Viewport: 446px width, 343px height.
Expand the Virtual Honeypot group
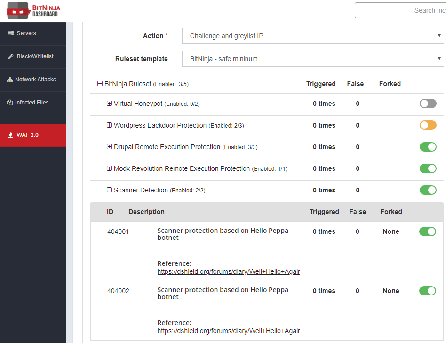point(109,103)
